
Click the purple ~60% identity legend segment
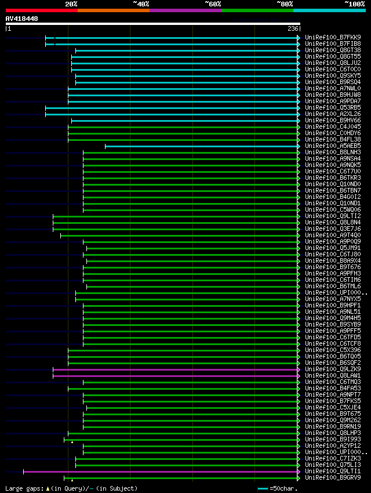(x=185, y=10)
